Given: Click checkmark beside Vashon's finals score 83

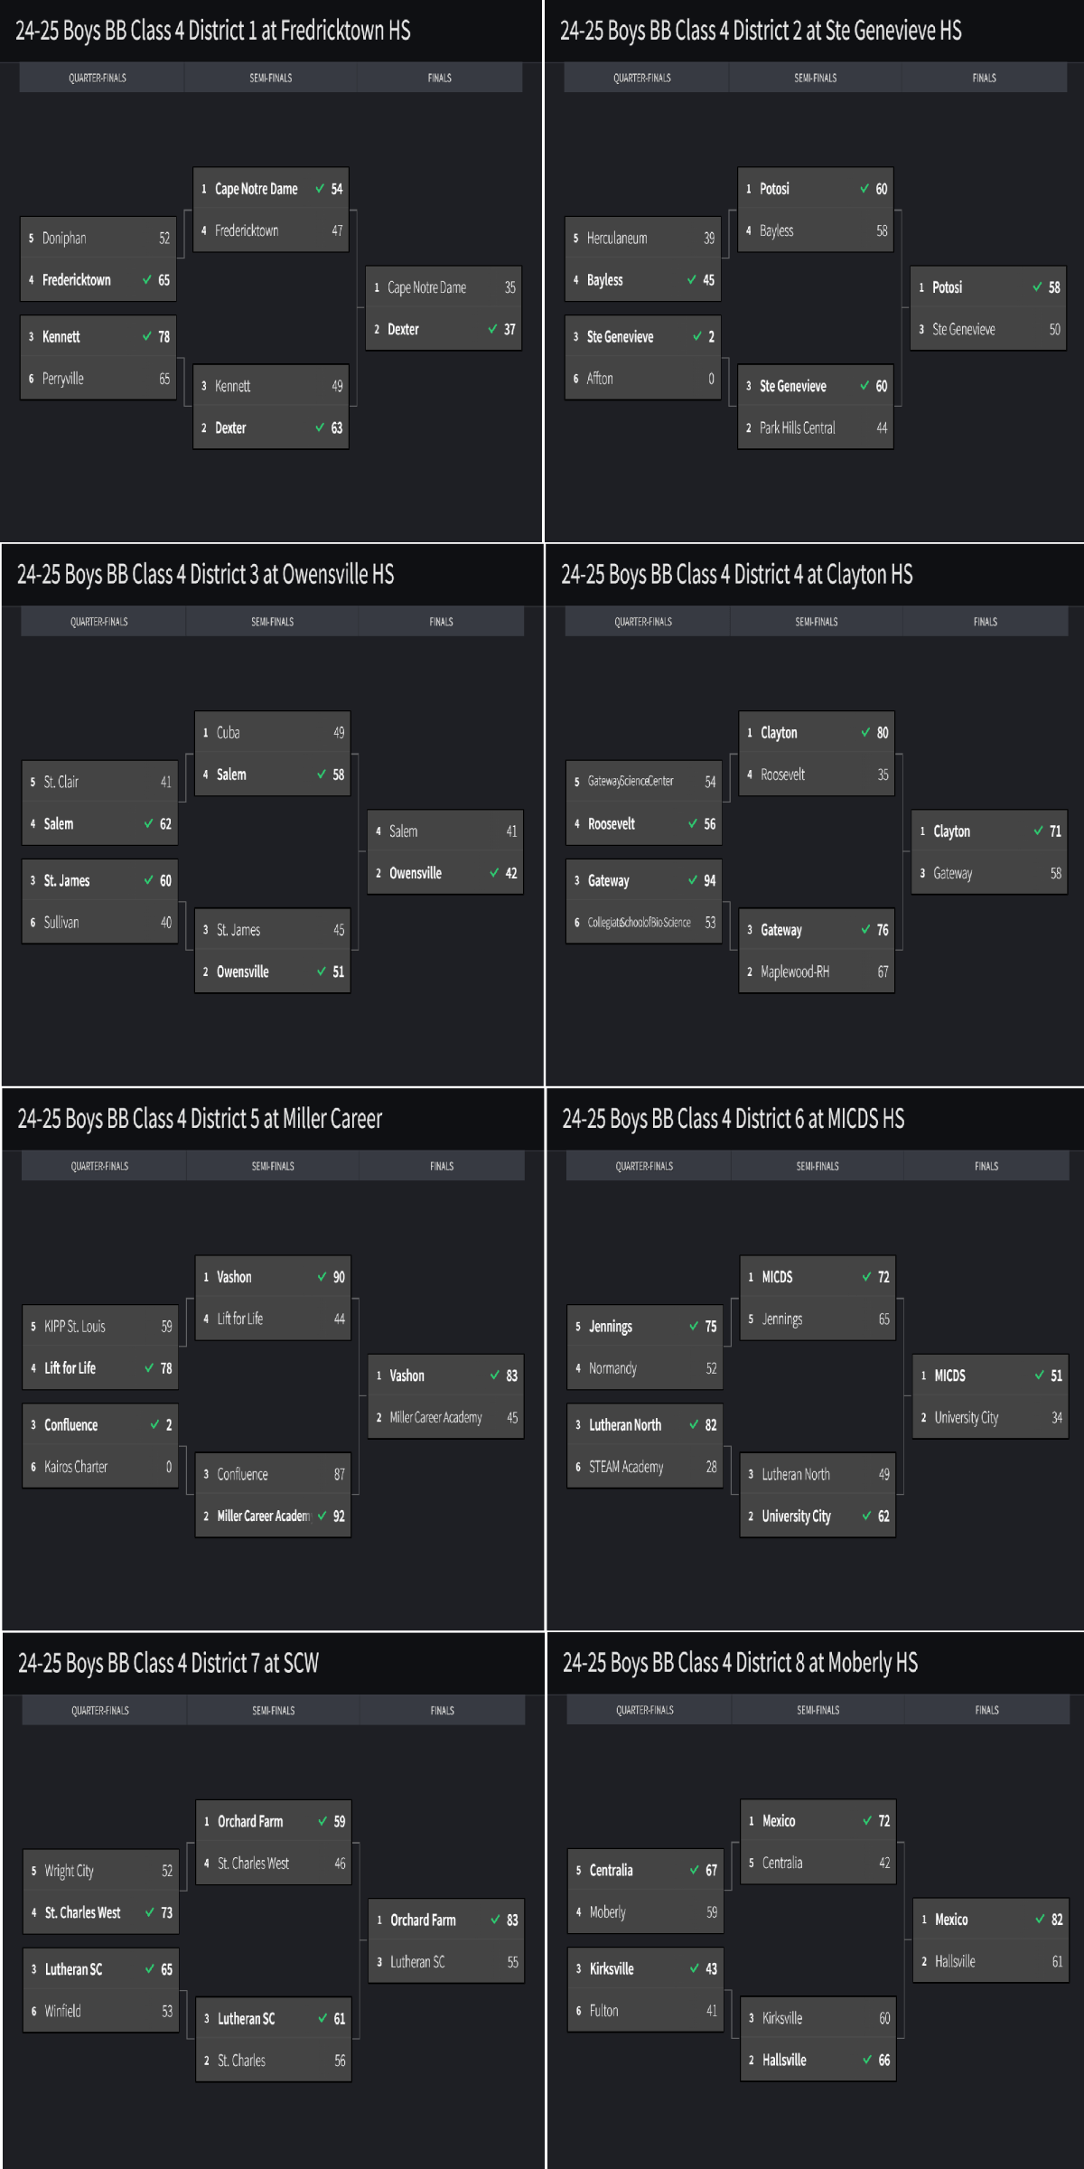Looking at the screenshot, I should (494, 1376).
